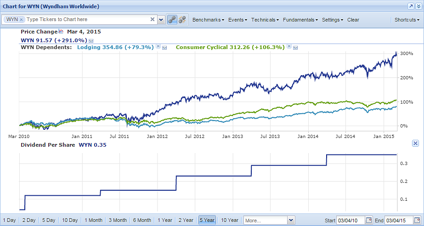The height and width of the screenshot is (226, 424).
Task: Open the End date calendar picker
Action: (417, 220)
